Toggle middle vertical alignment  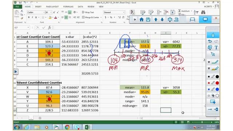[x=66, y=12]
